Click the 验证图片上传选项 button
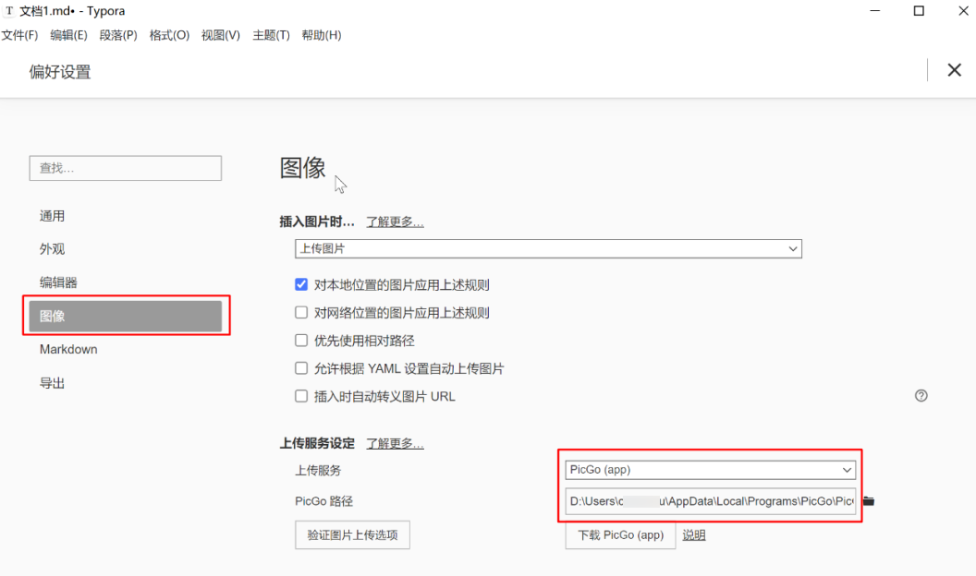The height and width of the screenshot is (576, 976). (x=352, y=534)
